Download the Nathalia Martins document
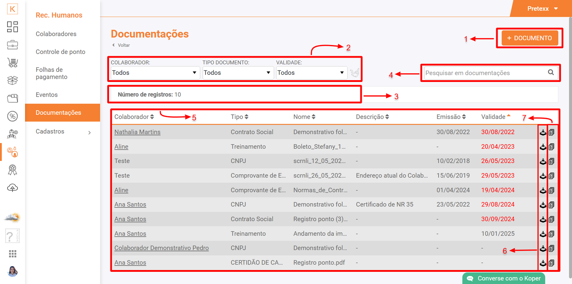Viewport: 572px width, 284px height. pyautogui.click(x=543, y=132)
